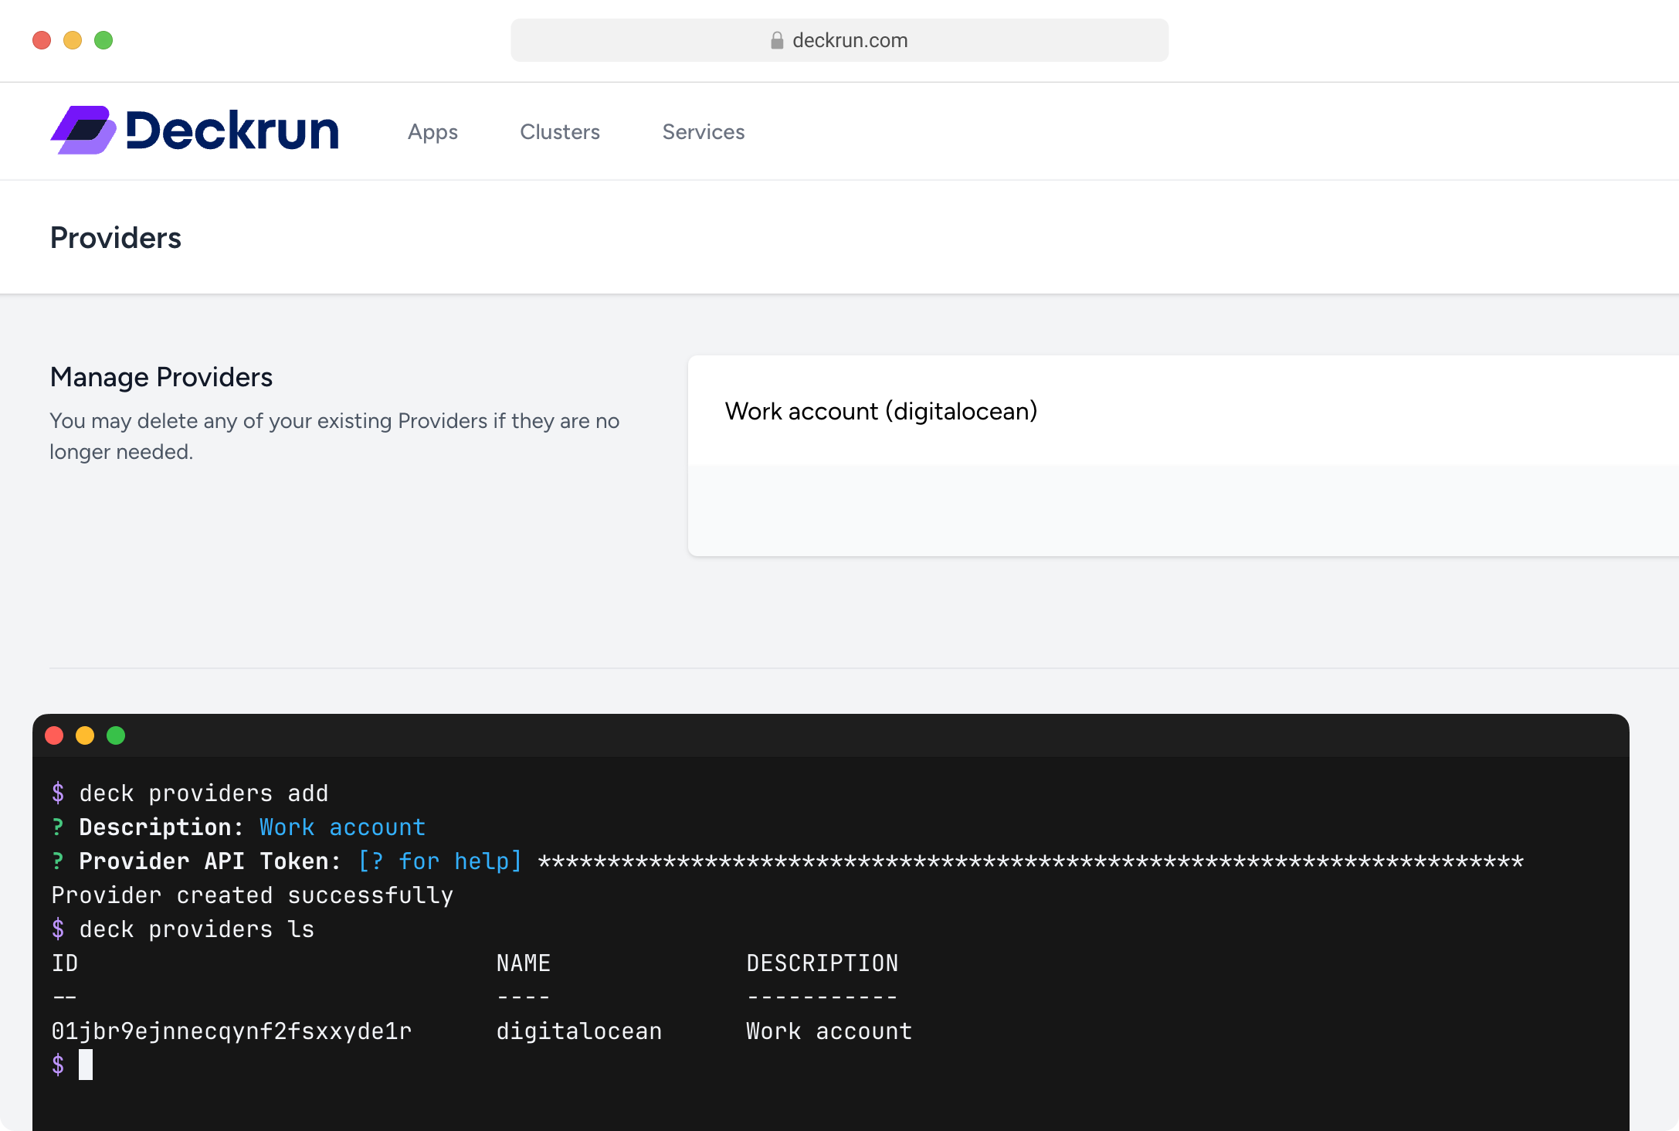Screen dimensions: 1679x1131
Task: Open the Apps navigation item
Action: click(432, 131)
